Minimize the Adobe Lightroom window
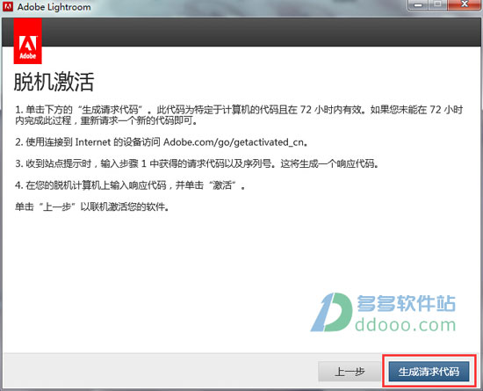The width and height of the screenshot is (483, 391). pos(418,4)
